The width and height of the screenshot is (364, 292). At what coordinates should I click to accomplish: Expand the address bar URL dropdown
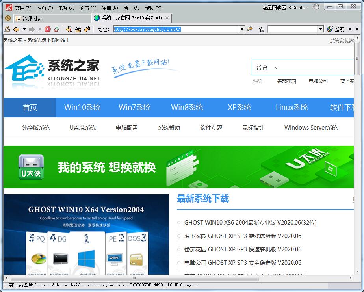pos(242,29)
